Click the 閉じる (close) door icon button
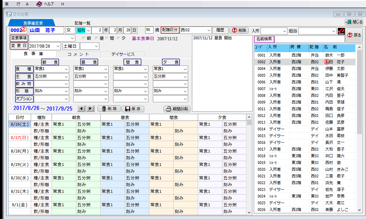366x219 pixels. [354, 22]
